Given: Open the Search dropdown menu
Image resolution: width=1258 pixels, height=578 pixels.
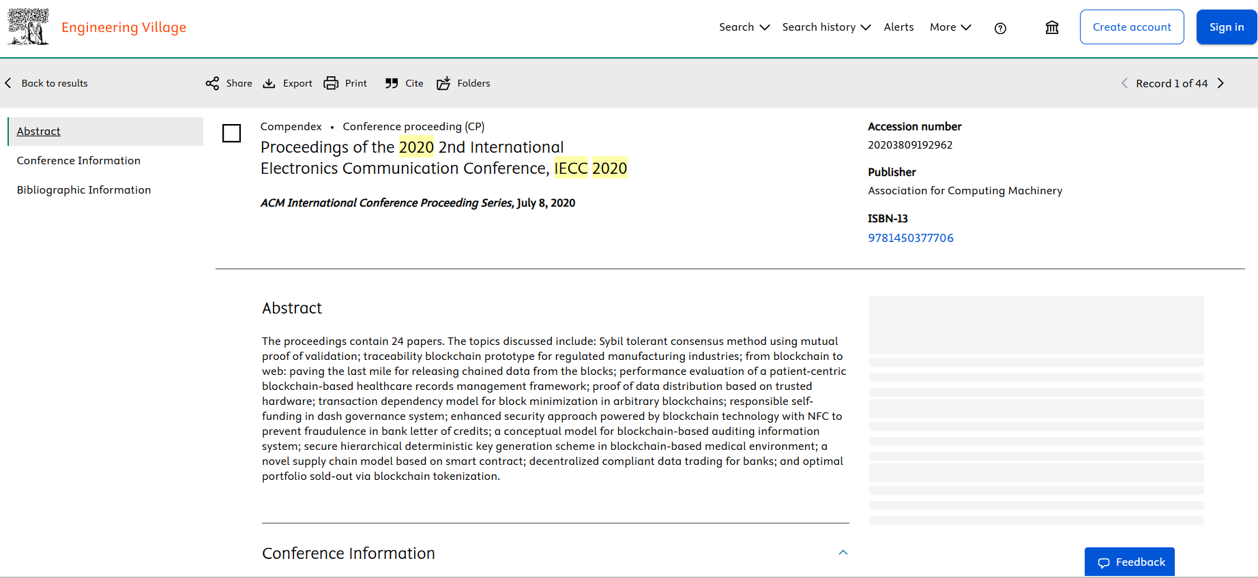Looking at the screenshot, I should click(x=744, y=27).
